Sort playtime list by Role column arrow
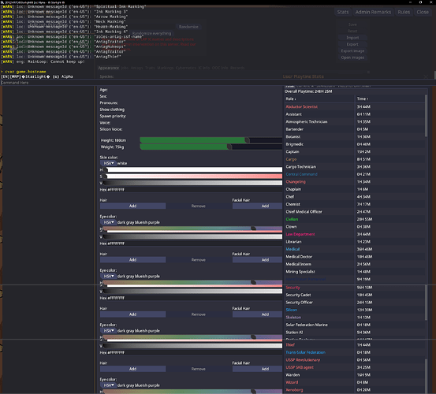436x394 pixels. click(x=295, y=99)
